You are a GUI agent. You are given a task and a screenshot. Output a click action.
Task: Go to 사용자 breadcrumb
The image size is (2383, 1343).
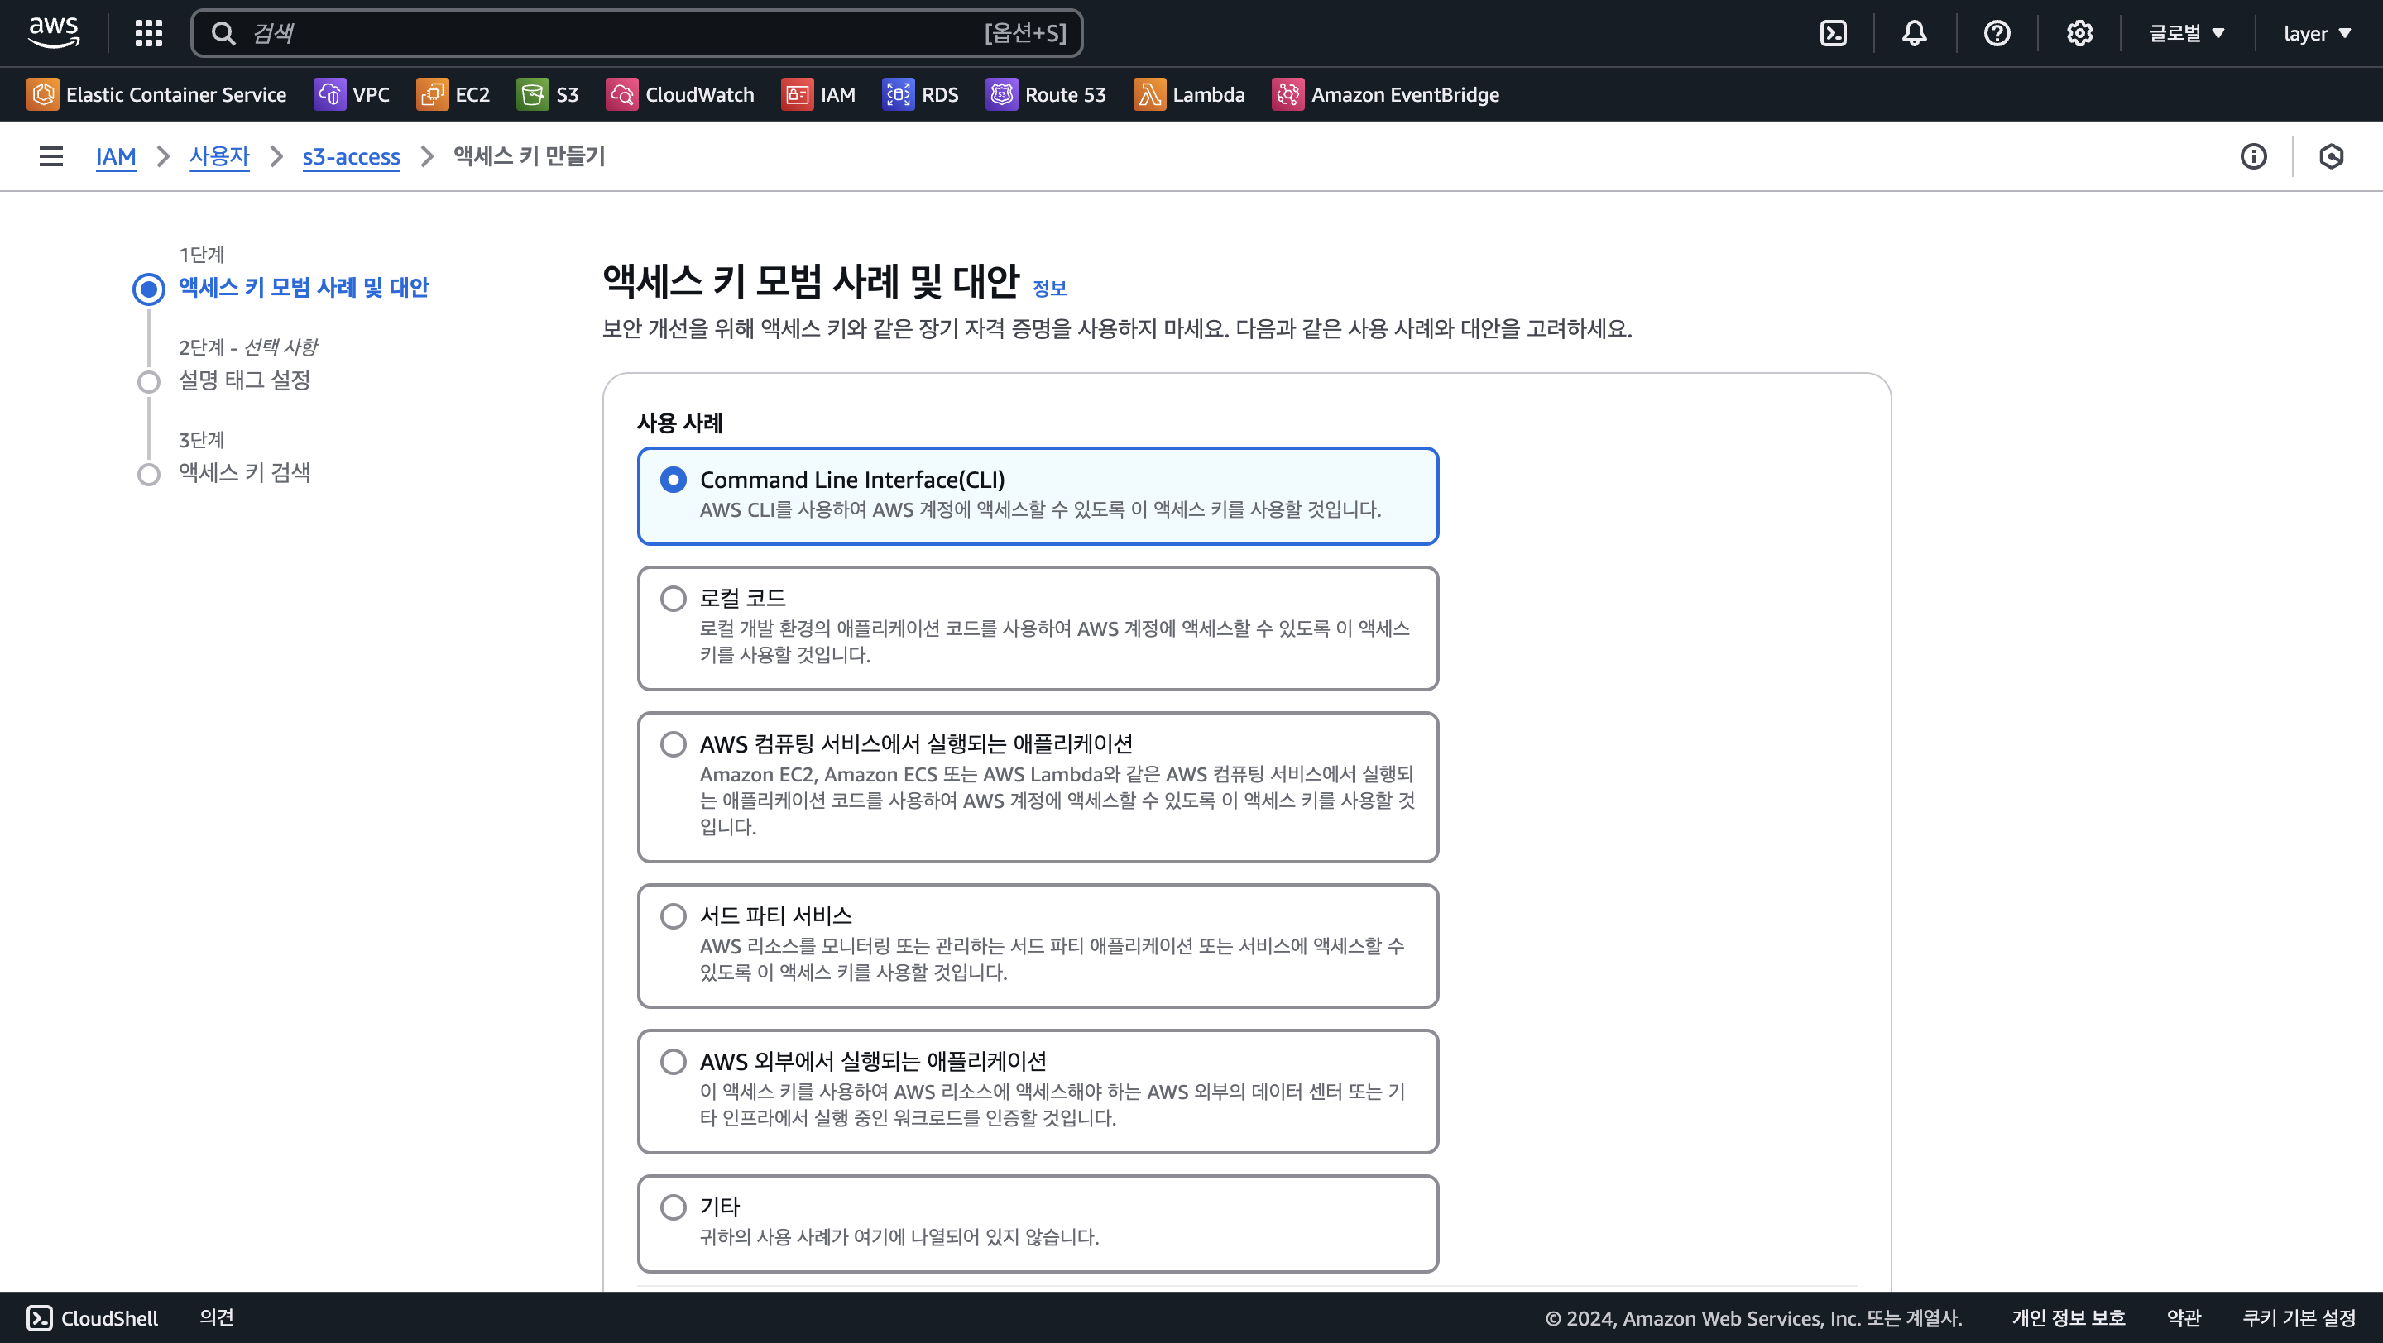point(219,156)
